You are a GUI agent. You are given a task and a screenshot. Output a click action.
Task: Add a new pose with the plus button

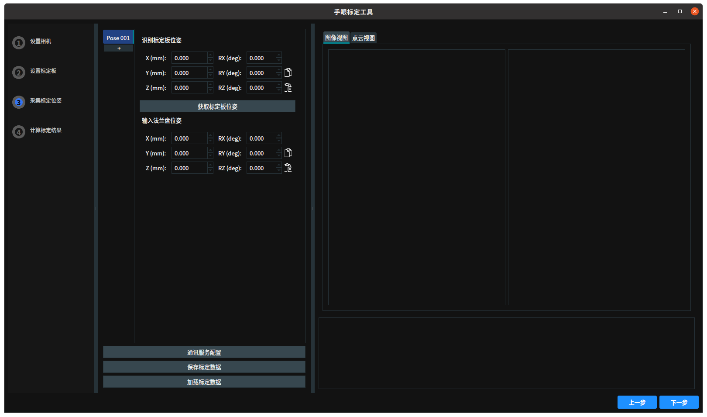pos(119,48)
